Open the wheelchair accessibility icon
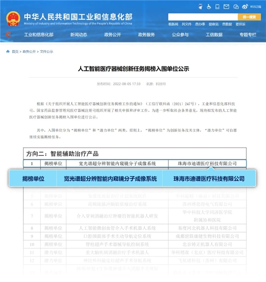This screenshot has height=282, width=266. coord(209,7)
